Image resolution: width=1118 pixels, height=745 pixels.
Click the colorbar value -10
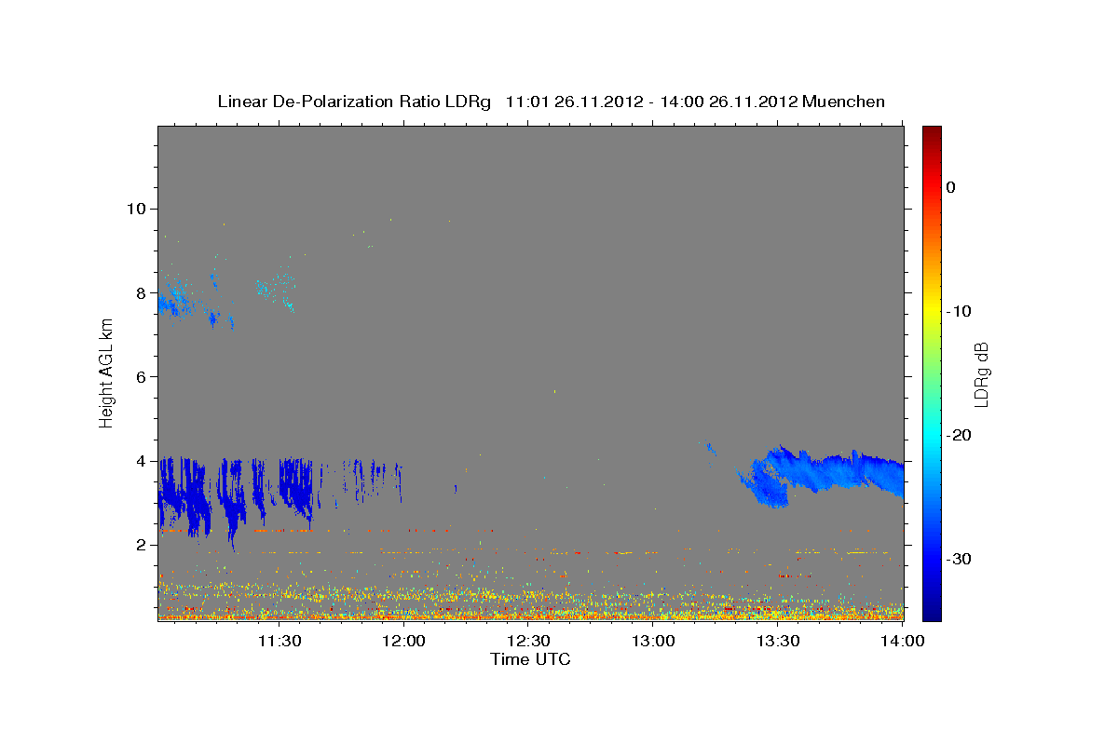coord(960,311)
